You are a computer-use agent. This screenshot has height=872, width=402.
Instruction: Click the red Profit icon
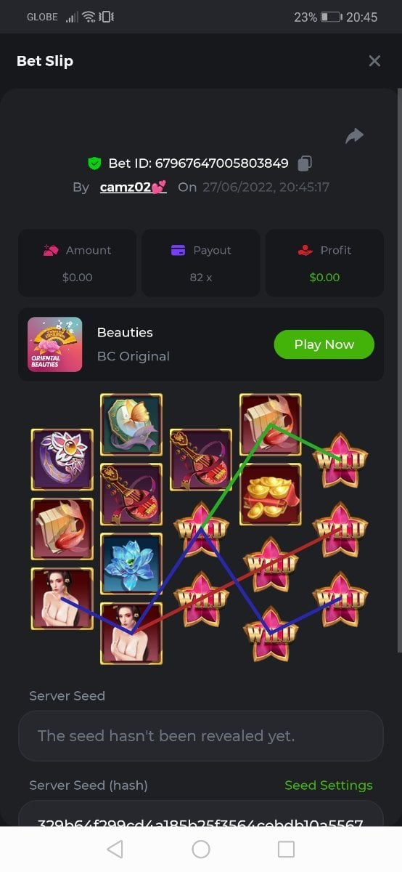pos(305,250)
